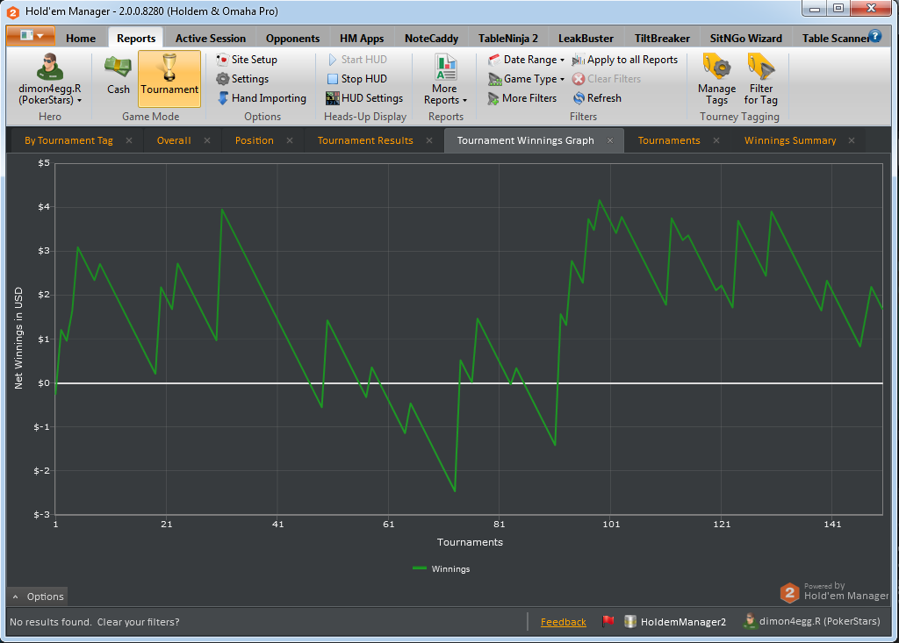
Task: Click the "101" x-axis tick label
Action: pos(611,524)
